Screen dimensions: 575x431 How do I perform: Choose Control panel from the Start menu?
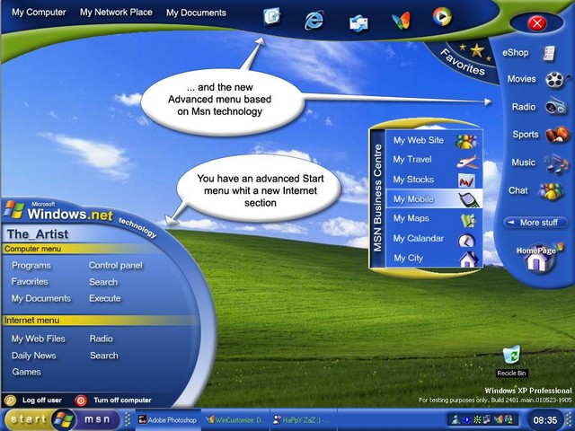pyautogui.click(x=115, y=266)
